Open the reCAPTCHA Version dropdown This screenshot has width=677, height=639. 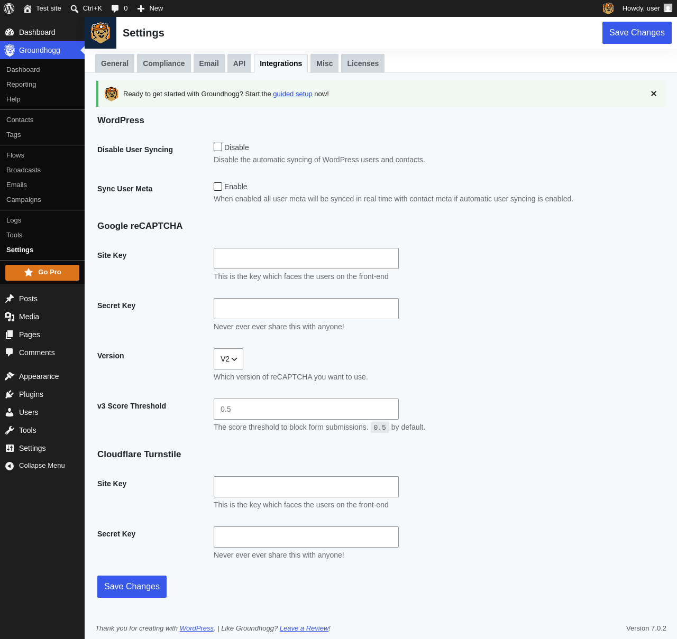click(x=228, y=359)
